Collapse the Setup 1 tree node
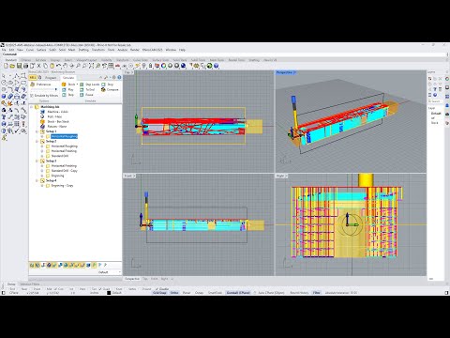The height and width of the screenshot is (338, 450). (x=37, y=131)
